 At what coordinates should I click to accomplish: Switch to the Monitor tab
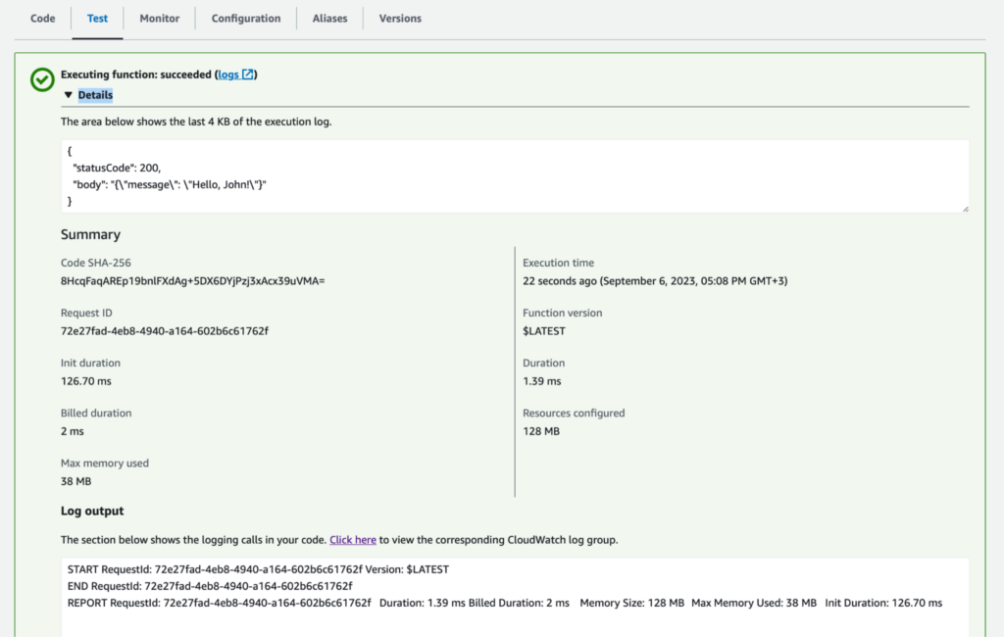pos(160,19)
